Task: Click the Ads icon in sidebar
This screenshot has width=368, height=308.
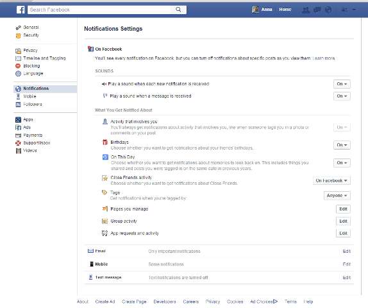Action: click(18, 128)
